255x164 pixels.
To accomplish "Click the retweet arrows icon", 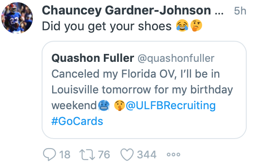I will [x=87, y=154].
